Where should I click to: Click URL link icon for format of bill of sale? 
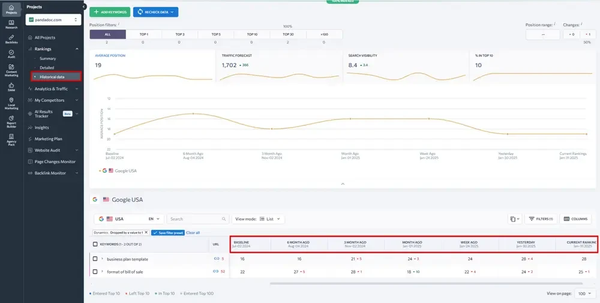pyautogui.click(x=215, y=271)
